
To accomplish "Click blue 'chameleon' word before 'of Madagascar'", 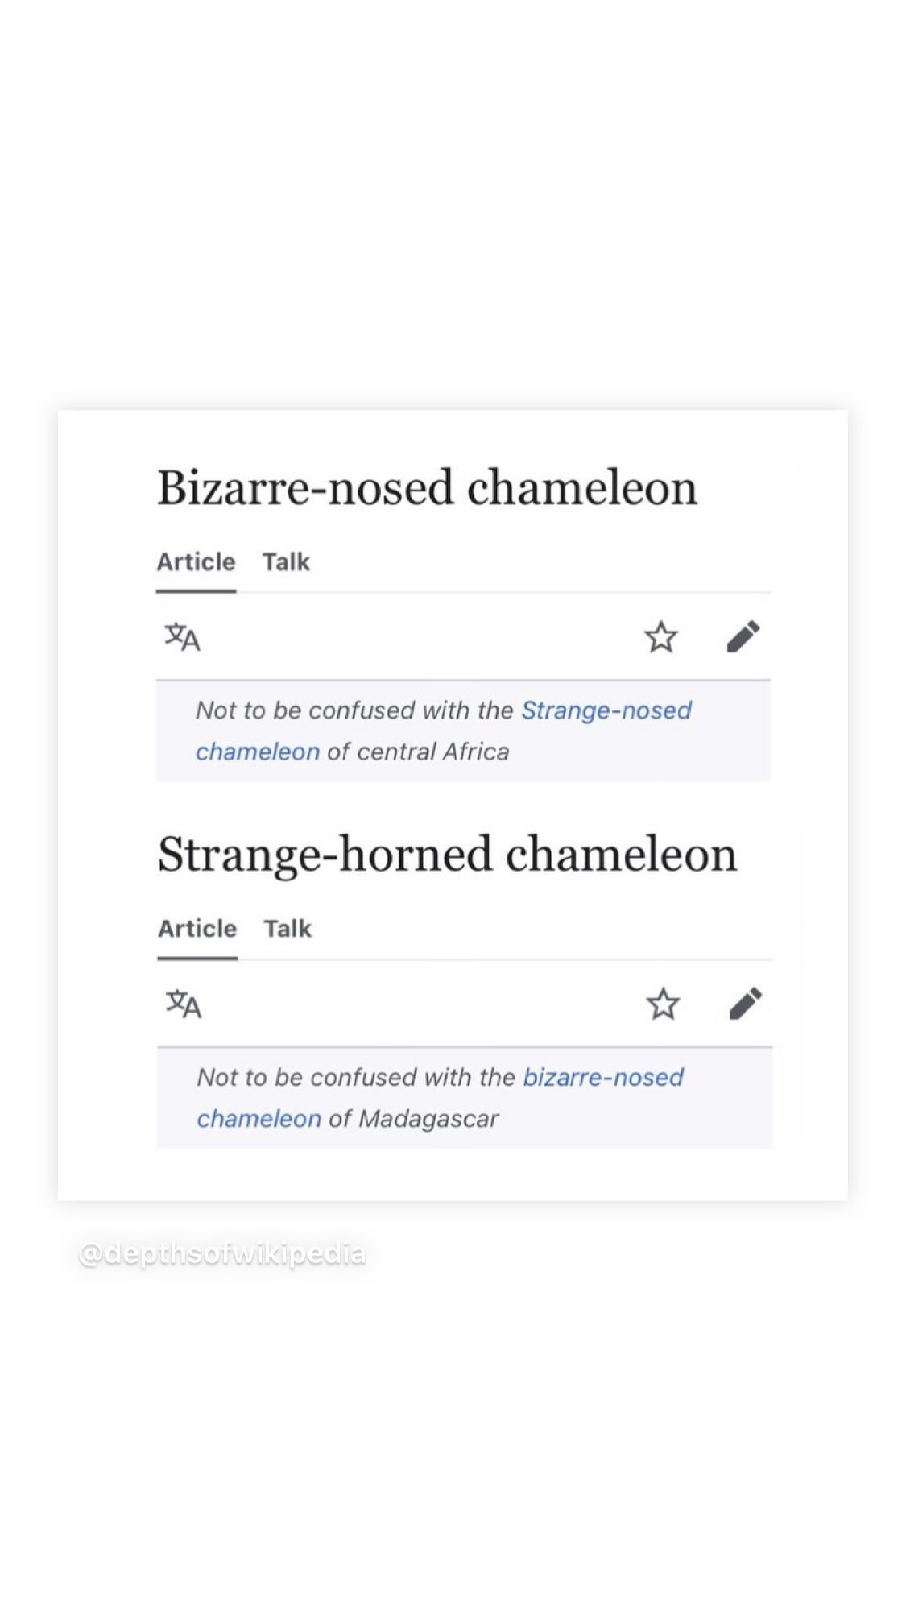I will pos(259,1119).
